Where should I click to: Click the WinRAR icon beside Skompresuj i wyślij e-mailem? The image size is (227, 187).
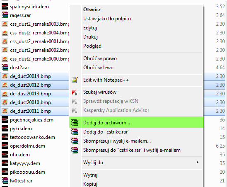pos(75,141)
